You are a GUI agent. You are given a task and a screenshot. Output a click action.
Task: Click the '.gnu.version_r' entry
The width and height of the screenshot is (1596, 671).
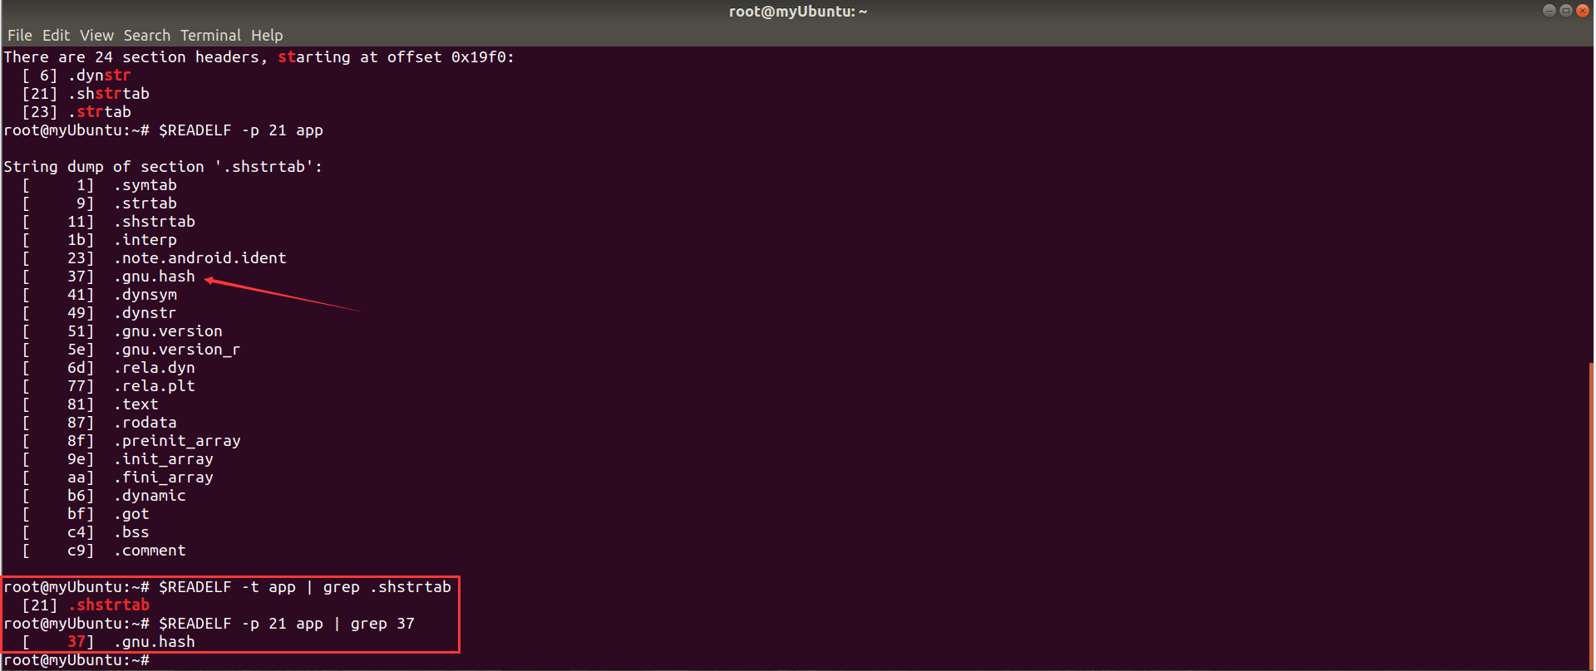[177, 350]
